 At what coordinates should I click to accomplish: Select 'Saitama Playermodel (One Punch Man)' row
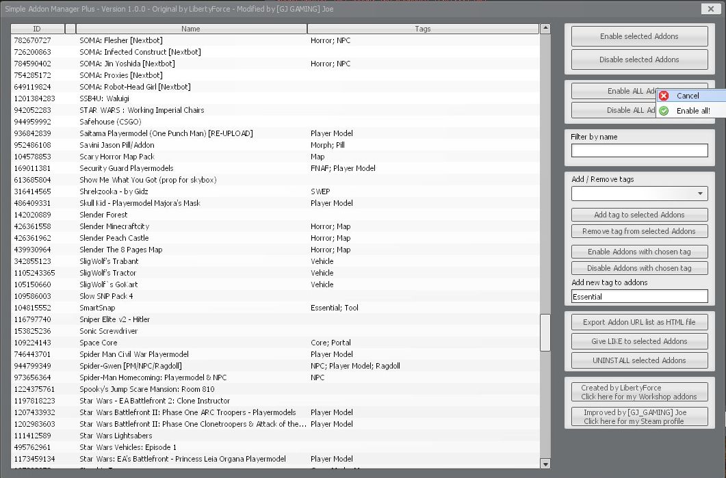[275, 133]
